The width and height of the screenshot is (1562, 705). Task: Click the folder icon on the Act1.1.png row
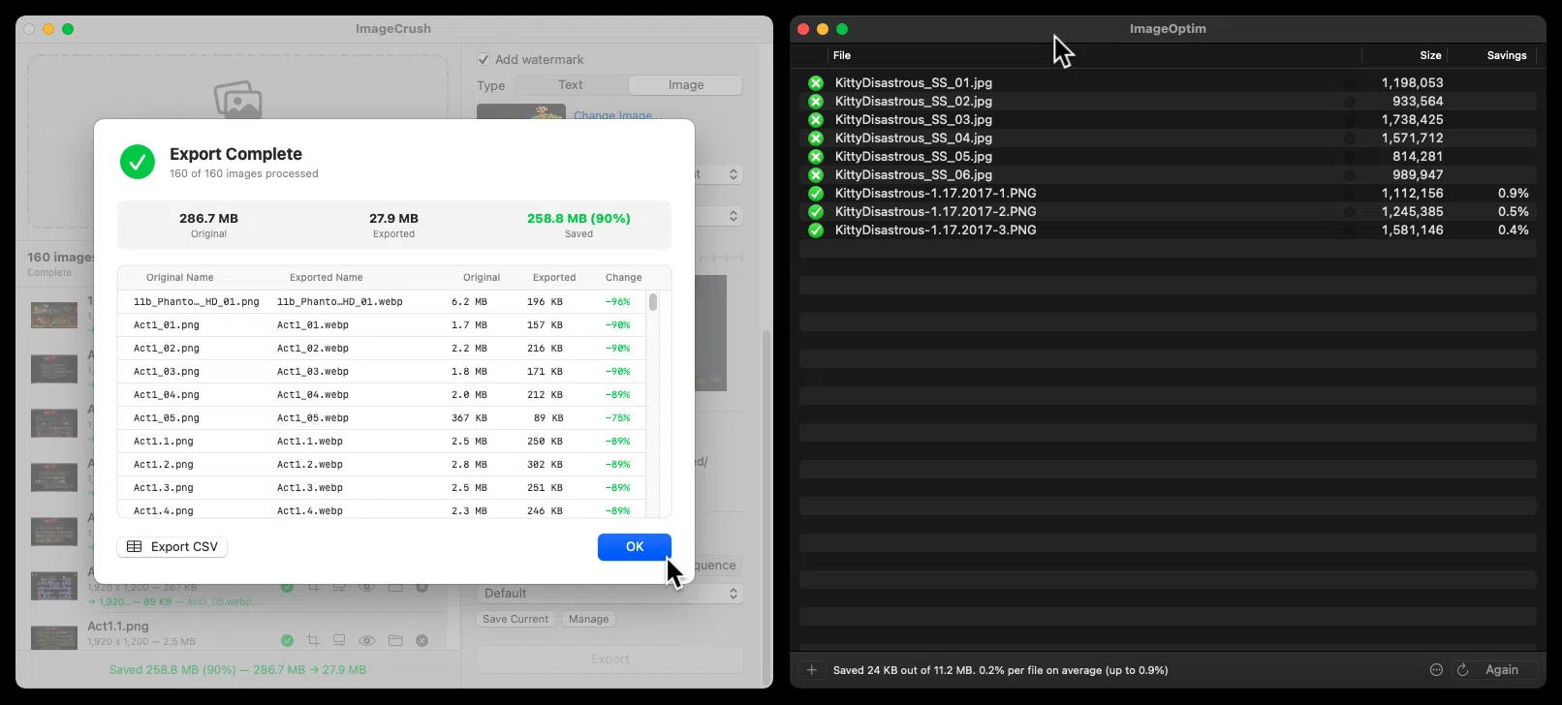click(x=395, y=640)
